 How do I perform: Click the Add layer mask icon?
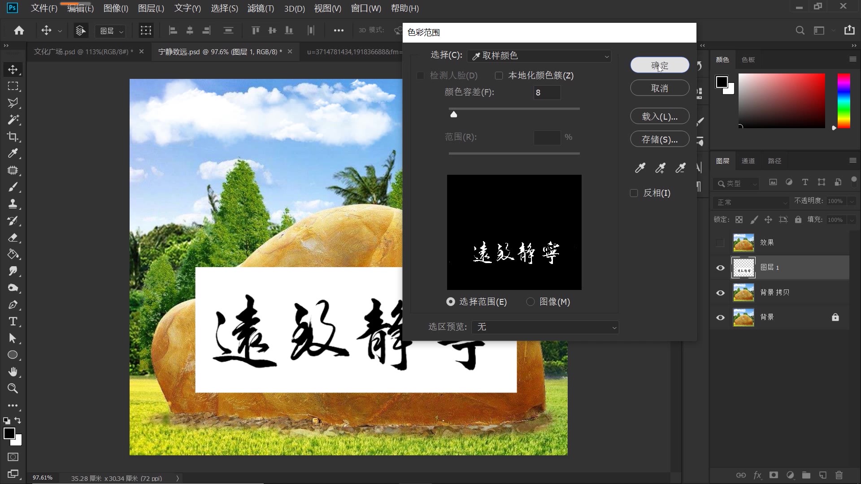point(774,475)
